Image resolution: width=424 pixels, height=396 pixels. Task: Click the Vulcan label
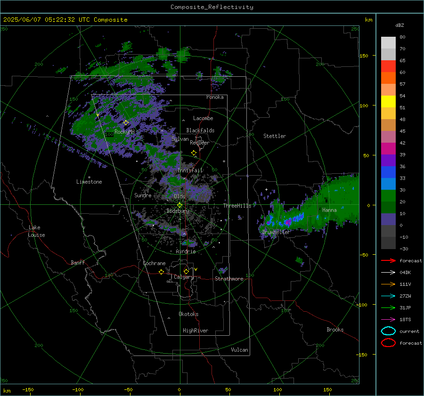(239, 350)
